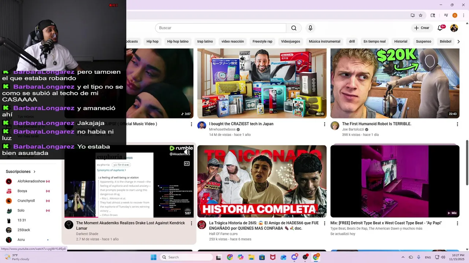Toggle mute on Akademiks video preview
This screenshot has width=469, height=263.
point(187,152)
